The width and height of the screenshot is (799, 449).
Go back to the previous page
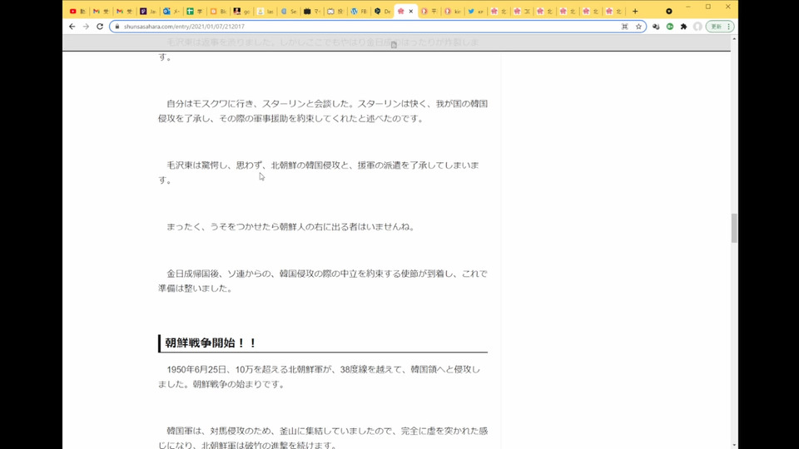pyautogui.click(x=72, y=27)
